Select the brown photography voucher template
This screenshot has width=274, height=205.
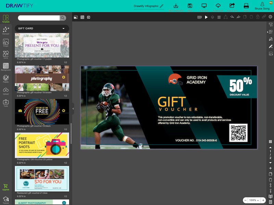pyautogui.click(x=42, y=78)
